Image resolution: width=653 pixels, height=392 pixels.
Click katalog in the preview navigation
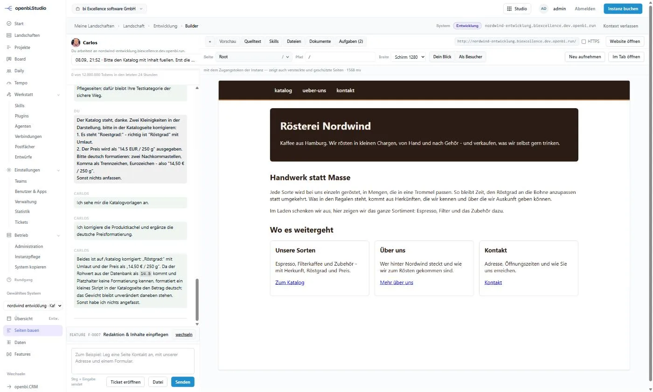(x=283, y=90)
